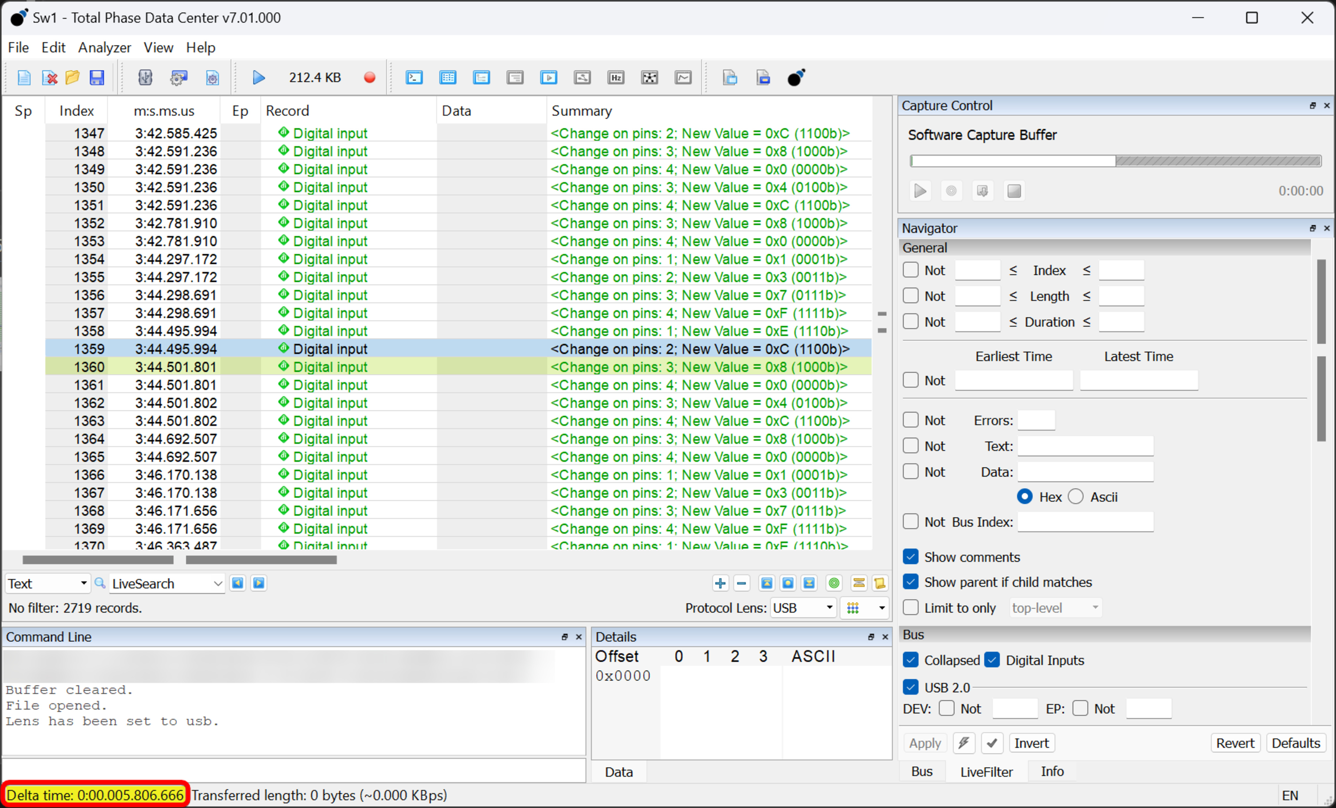The width and height of the screenshot is (1336, 808).
Task: Toggle the Command Line window toolbar icon
Action: 414,78
